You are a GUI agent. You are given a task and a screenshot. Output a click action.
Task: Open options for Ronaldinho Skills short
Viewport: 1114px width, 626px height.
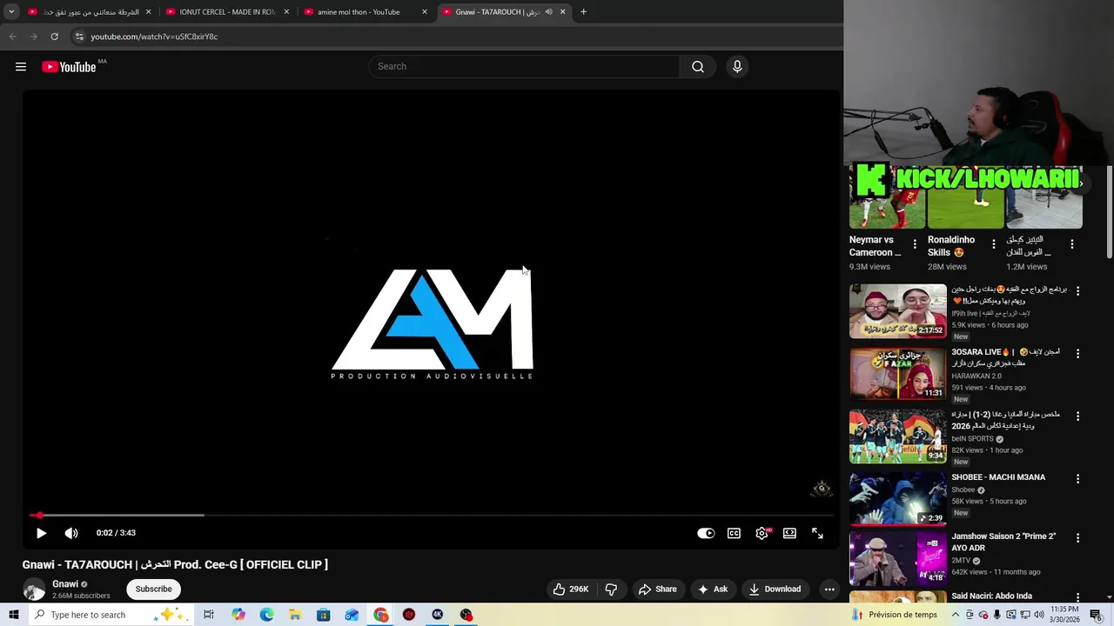pyautogui.click(x=993, y=244)
